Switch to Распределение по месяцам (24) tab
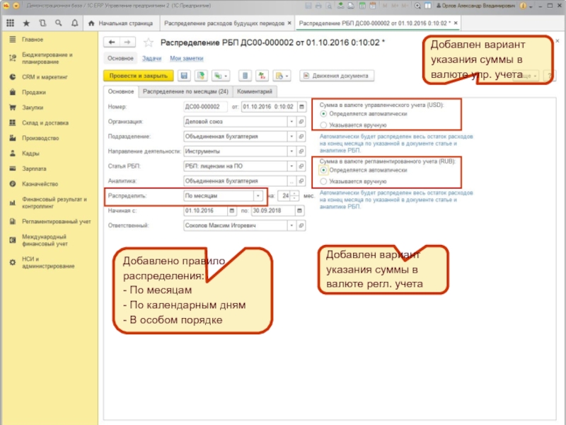This screenshot has height=425, width=566. (185, 91)
